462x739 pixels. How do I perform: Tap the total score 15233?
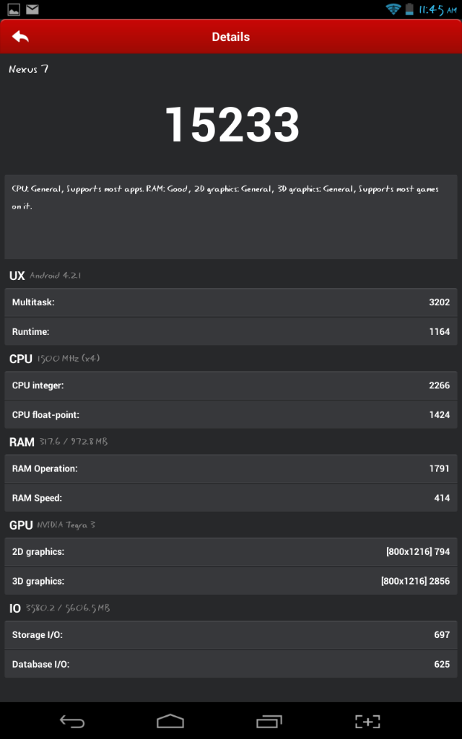point(232,124)
